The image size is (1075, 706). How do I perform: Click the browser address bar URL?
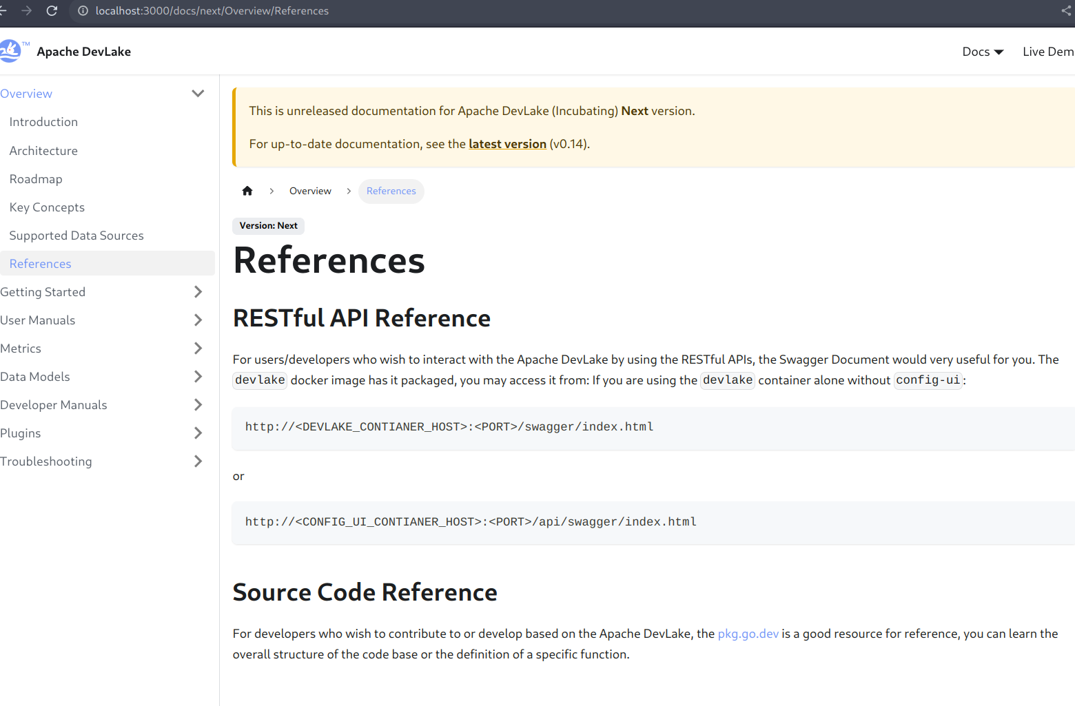[x=212, y=11]
